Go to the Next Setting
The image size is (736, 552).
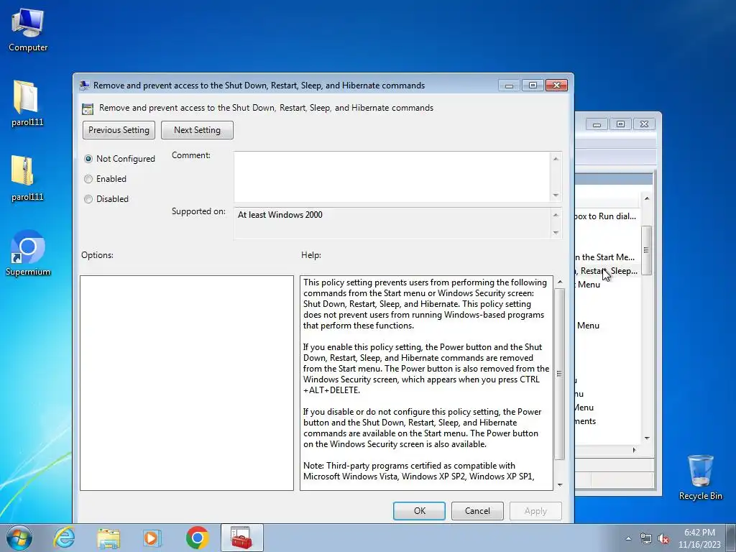tap(197, 130)
